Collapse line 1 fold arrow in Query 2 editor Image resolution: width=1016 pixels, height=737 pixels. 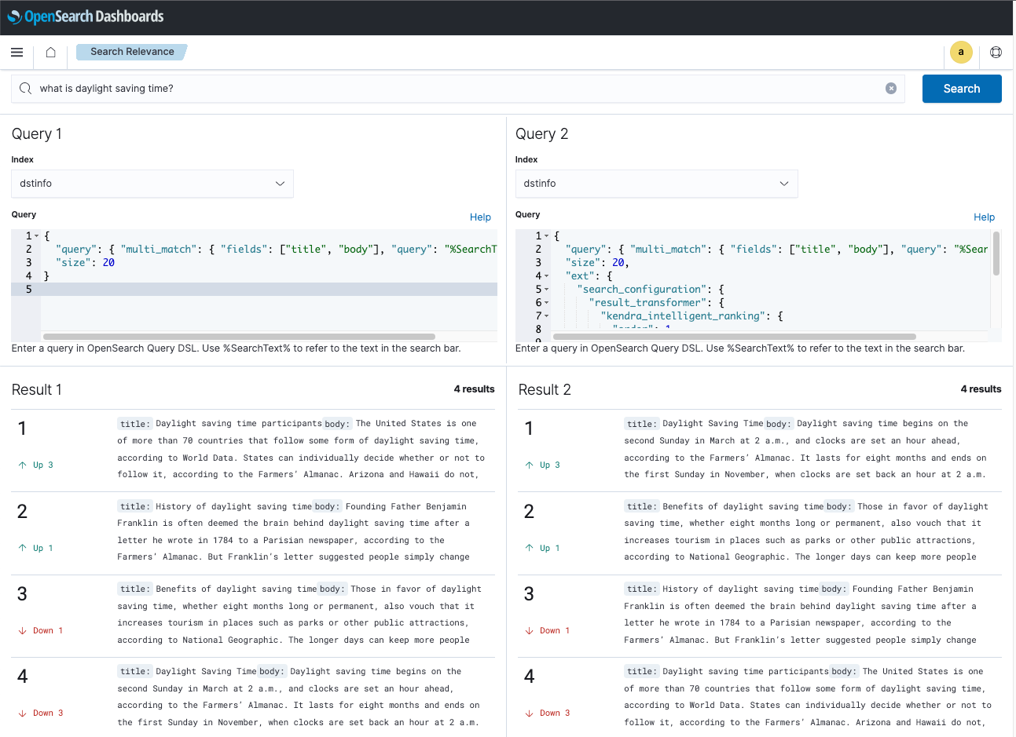tap(546, 235)
